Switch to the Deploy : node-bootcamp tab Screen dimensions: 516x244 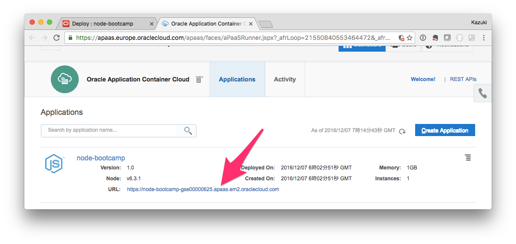107,23
